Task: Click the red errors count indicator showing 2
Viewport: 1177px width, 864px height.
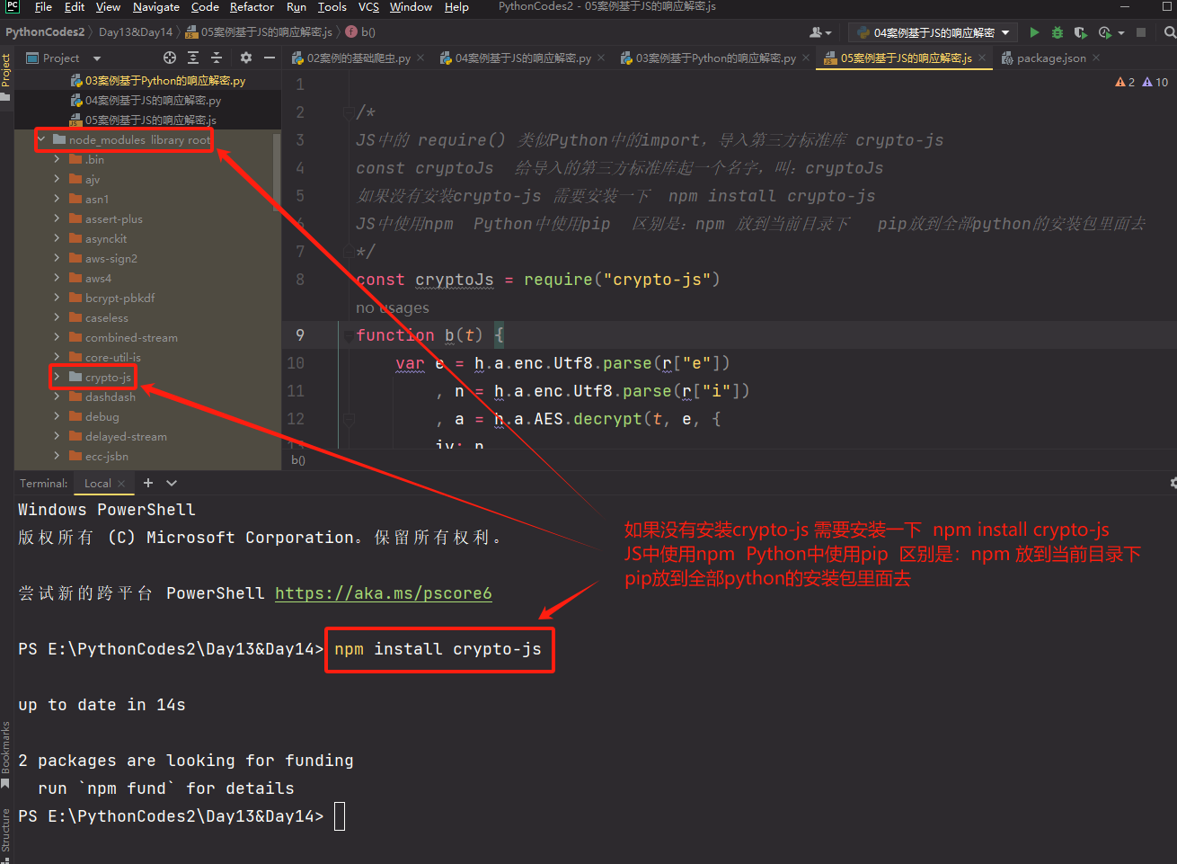Action: coord(1125,82)
